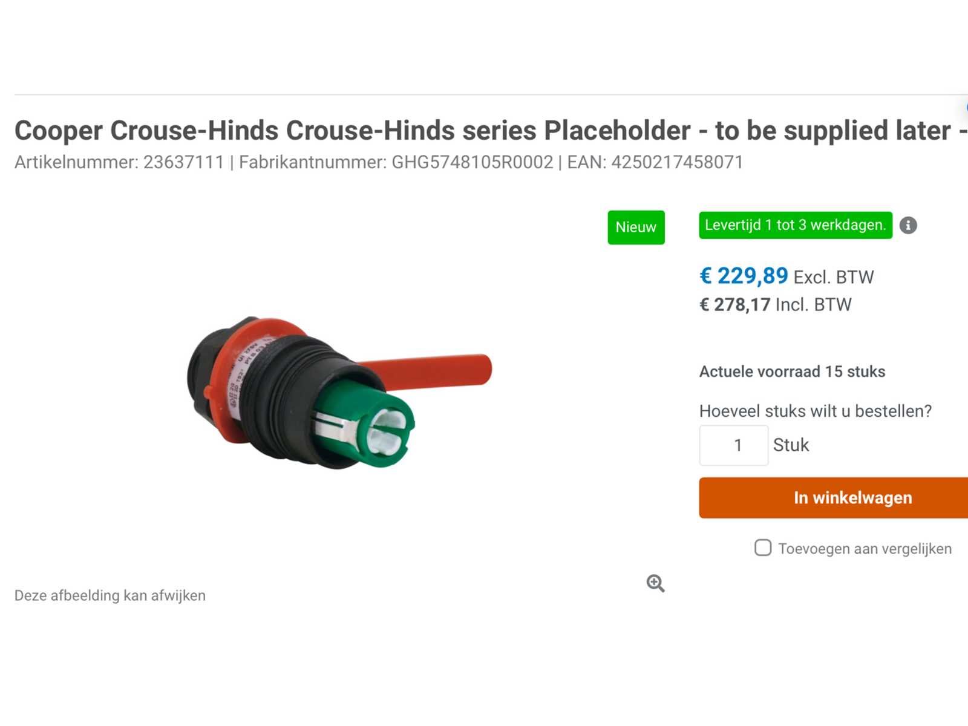Tick the Toevoegen aan vergelijken checkbox
The height and width of the screenshot is (726, 968).
point(763,548)
